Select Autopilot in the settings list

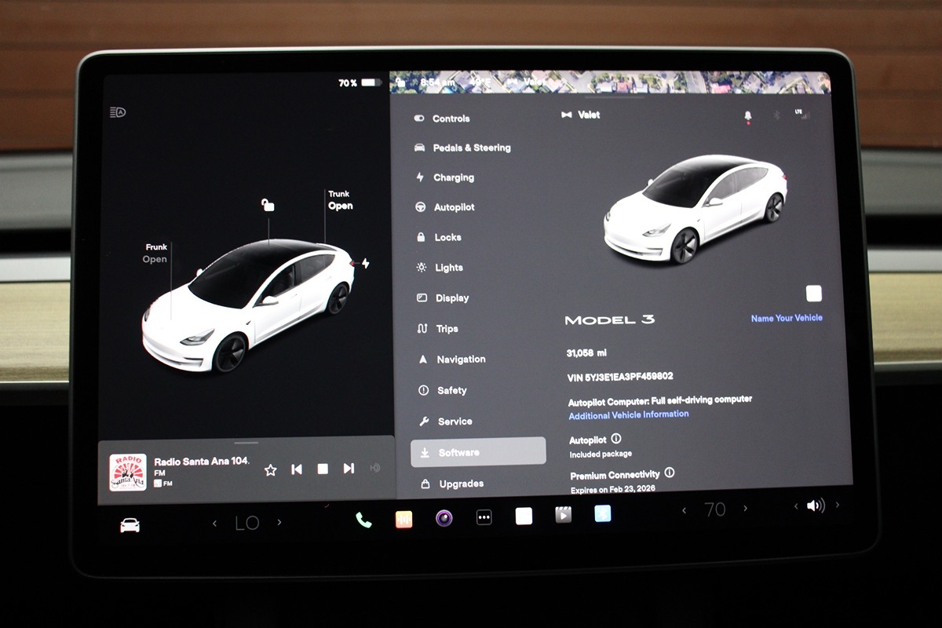click(x=454, y=207)
